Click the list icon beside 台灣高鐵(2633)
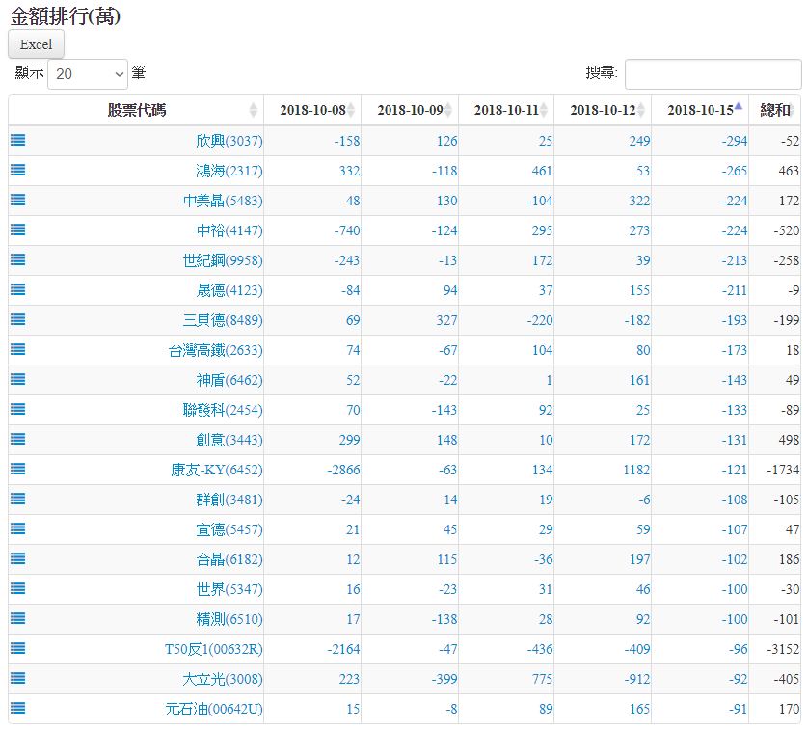This screenshot has width=807, height=729. 18,349
